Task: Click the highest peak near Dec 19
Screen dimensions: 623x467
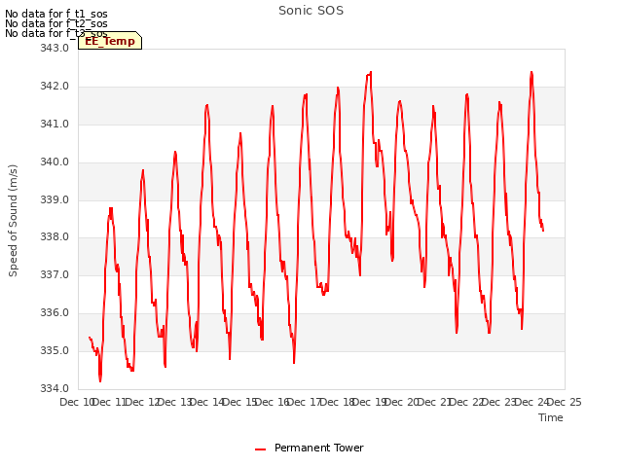Action: click(x=371, y=72)
